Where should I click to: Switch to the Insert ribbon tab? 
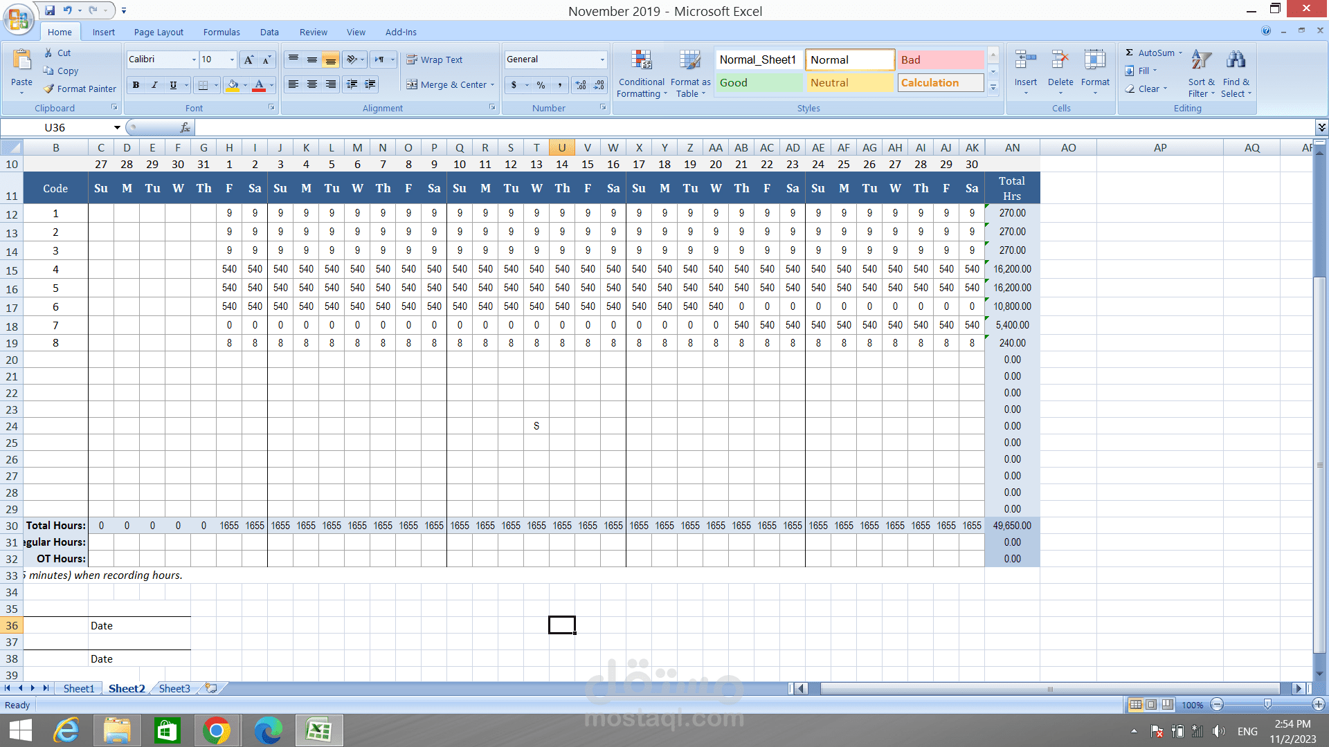click(x=104, y=32)
